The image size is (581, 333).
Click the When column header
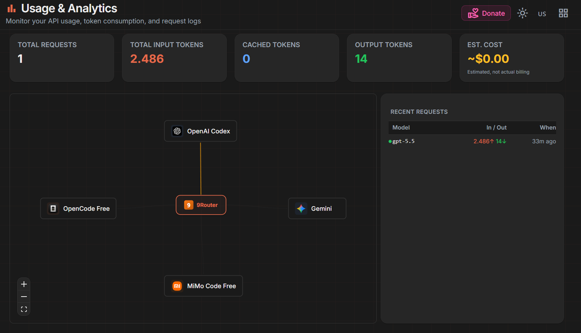point(548,128)
